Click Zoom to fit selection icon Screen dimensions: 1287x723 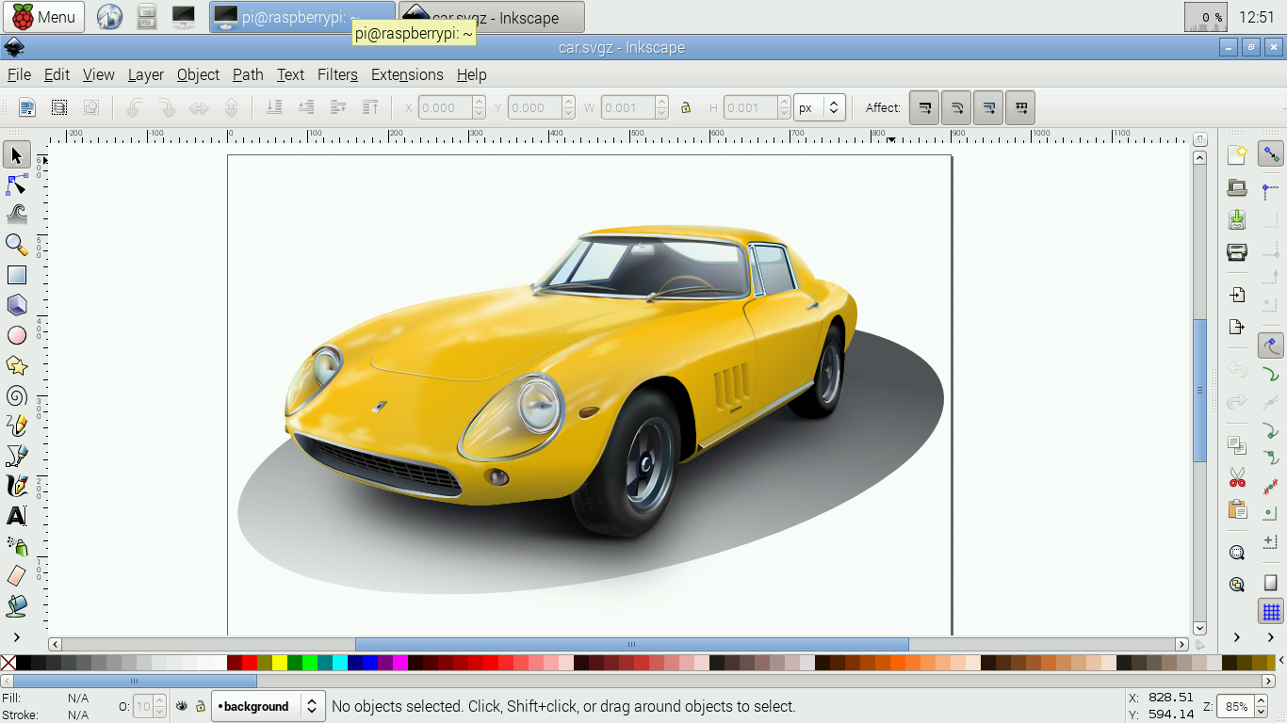click(x=1237, y=553)
